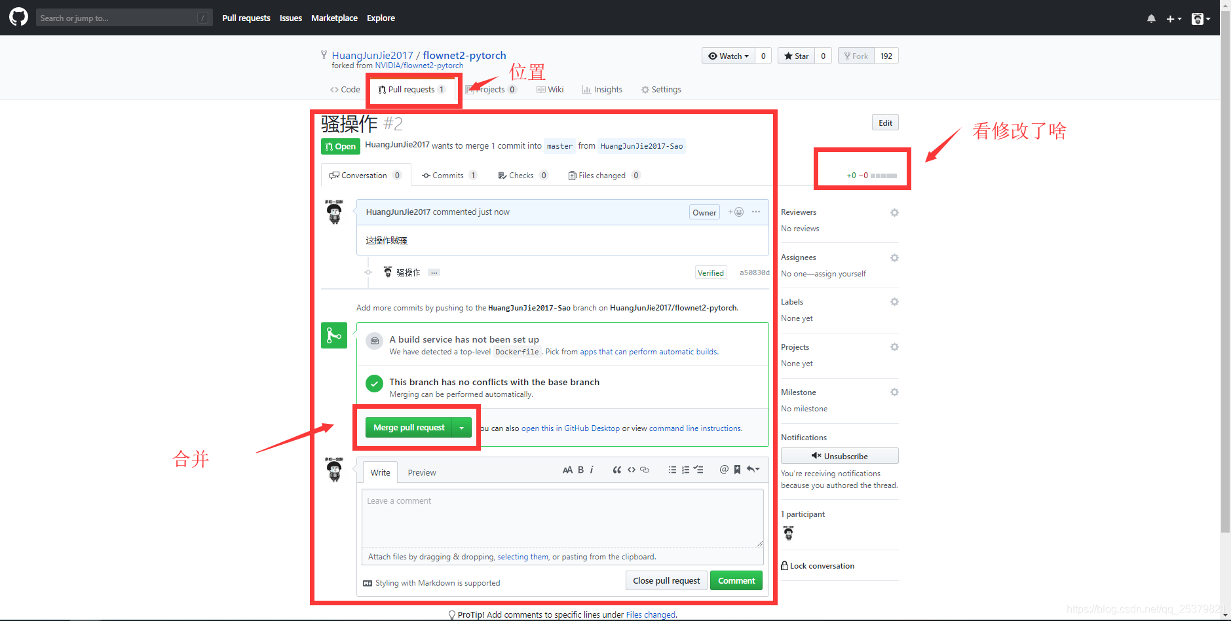View command line instructions link
This screenshot has height=621, width=1231.
(695, 428)
